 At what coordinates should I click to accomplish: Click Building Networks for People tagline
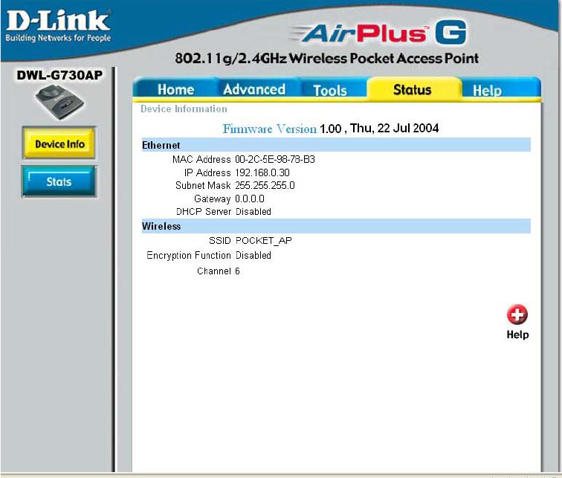(x=58, y=38)
